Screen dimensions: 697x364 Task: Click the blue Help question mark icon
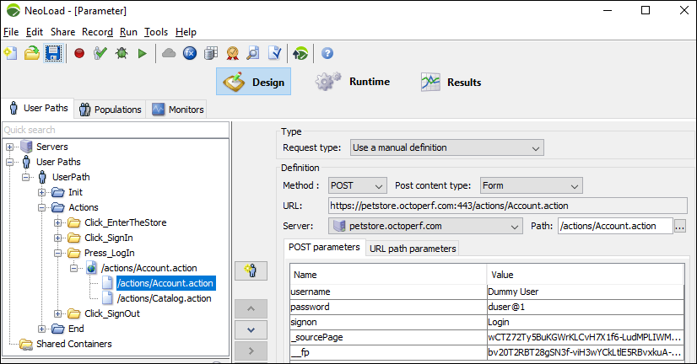(x=327, y=53)
